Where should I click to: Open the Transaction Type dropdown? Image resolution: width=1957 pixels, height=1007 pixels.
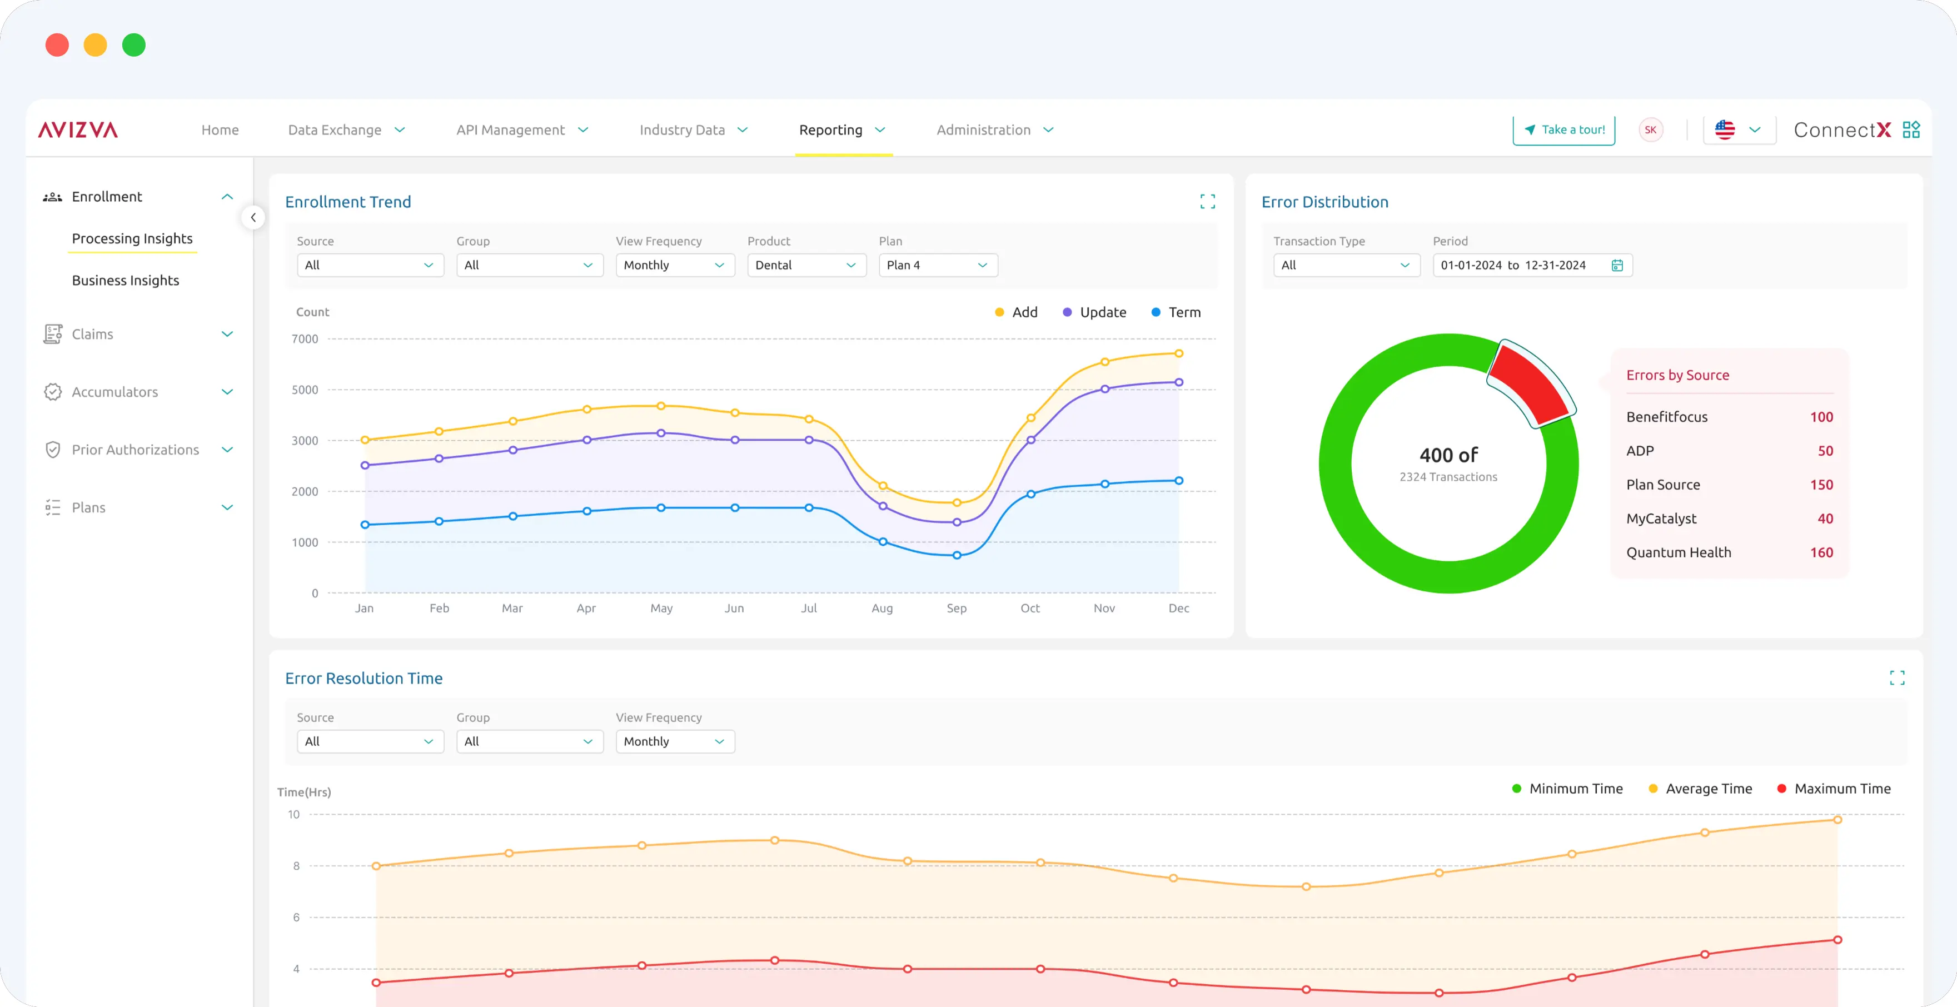(x=1346, y=265)
